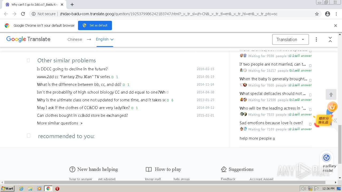Open 'If two people are not married' question

[x=273, y=64]
